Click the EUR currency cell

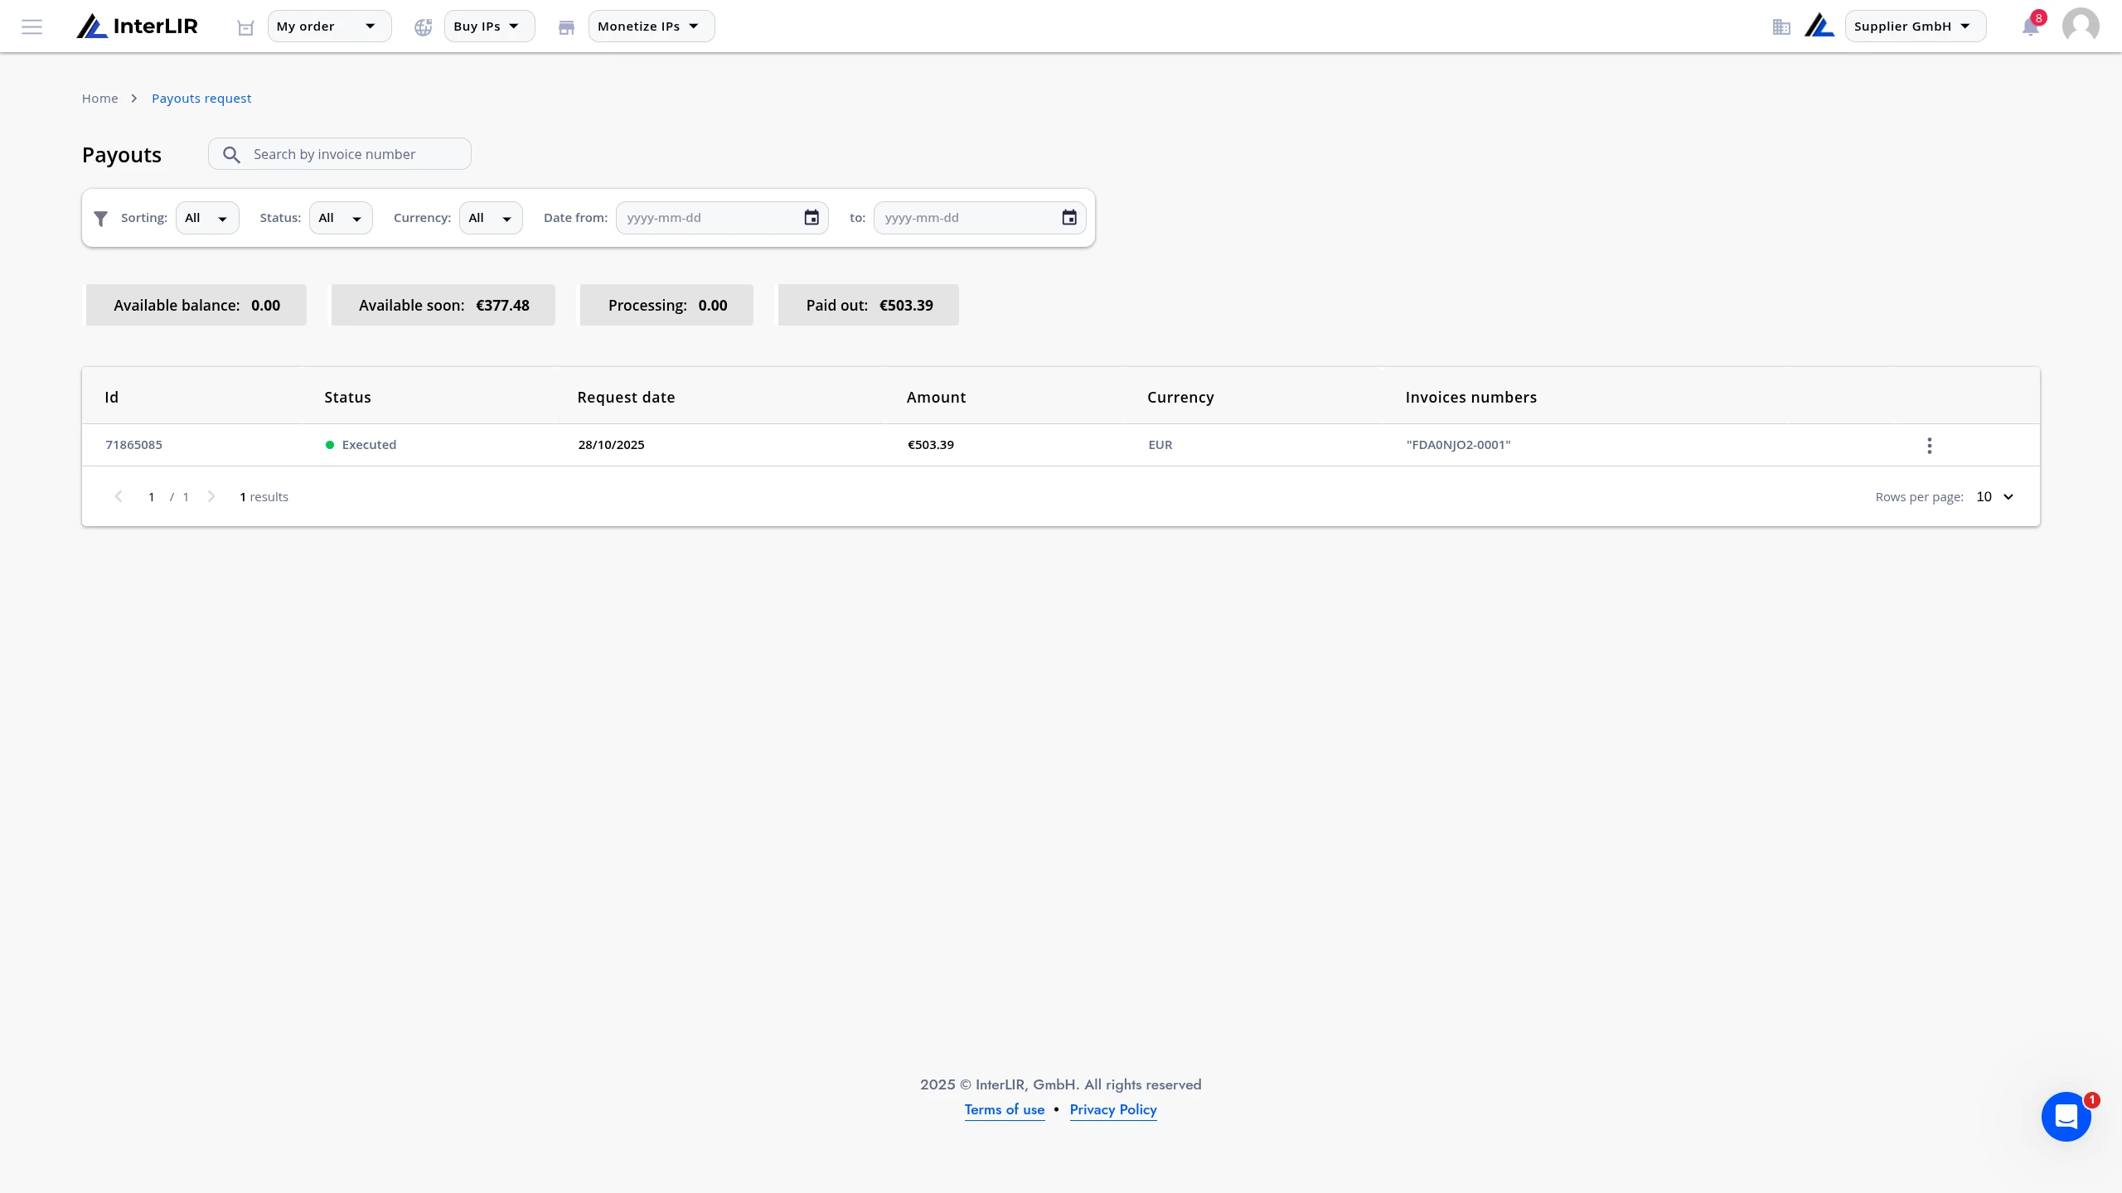[x=1160, y=445]
